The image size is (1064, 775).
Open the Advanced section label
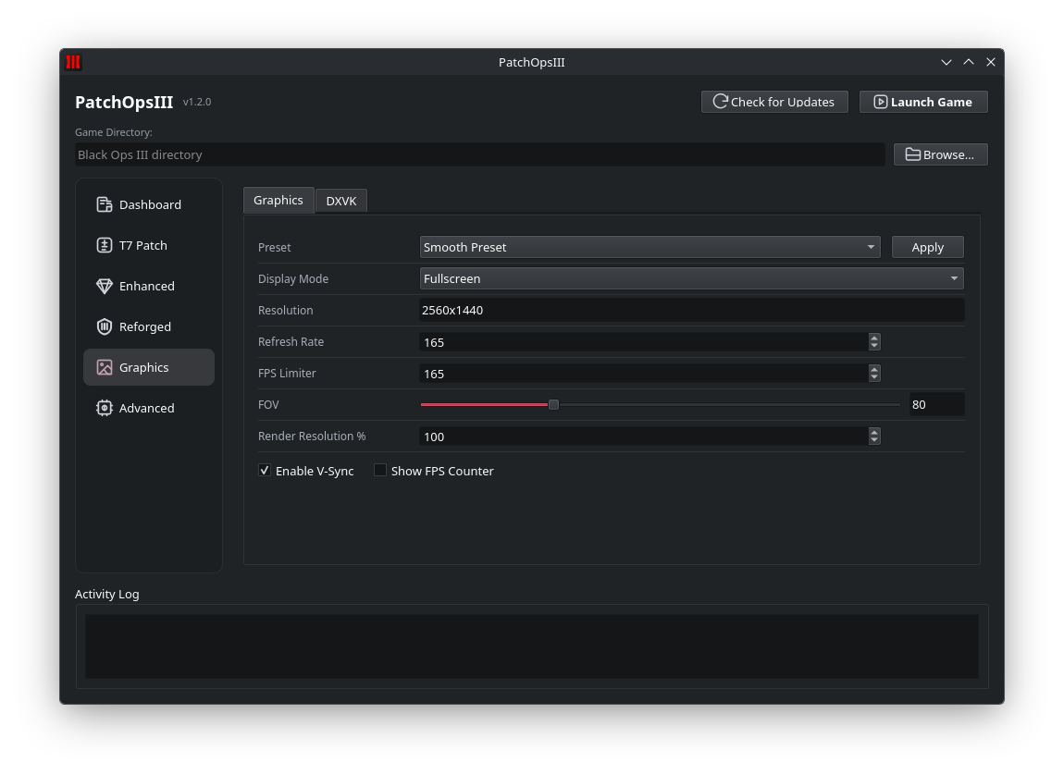tap(146, 408)
